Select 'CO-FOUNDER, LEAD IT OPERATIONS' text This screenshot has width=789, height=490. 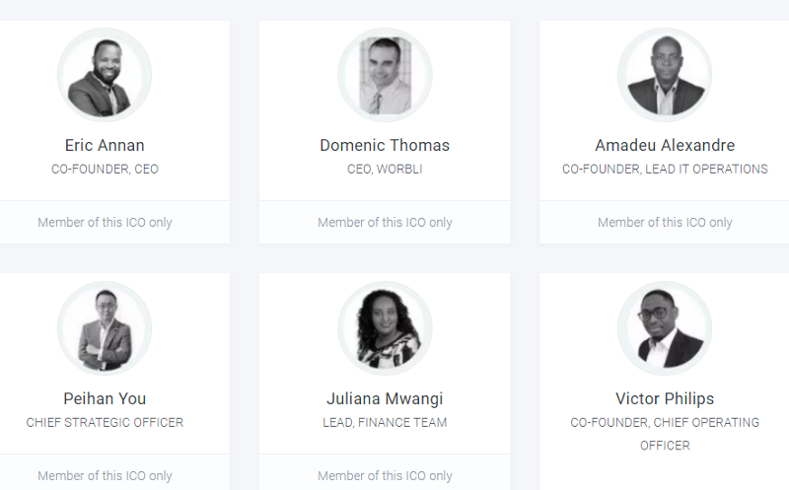(x=665, y=169)
